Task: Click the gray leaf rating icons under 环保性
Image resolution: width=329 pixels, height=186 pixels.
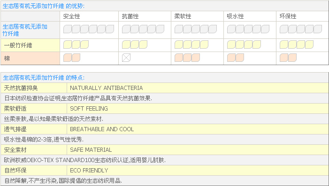Action: [x=301, y=29]
